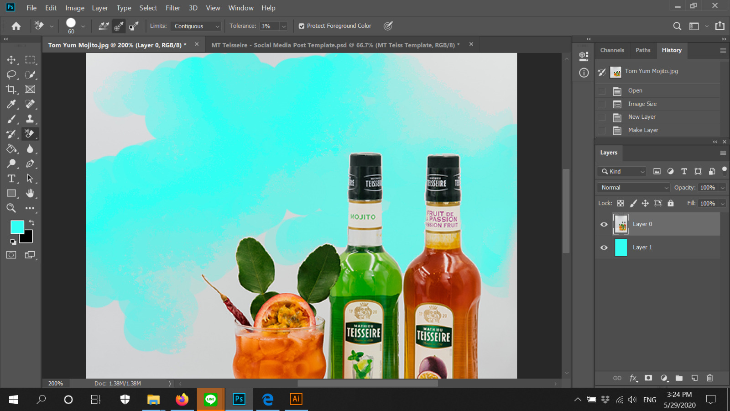
Task: Select the Horizontal Type tool
Action: pos(11,179)
